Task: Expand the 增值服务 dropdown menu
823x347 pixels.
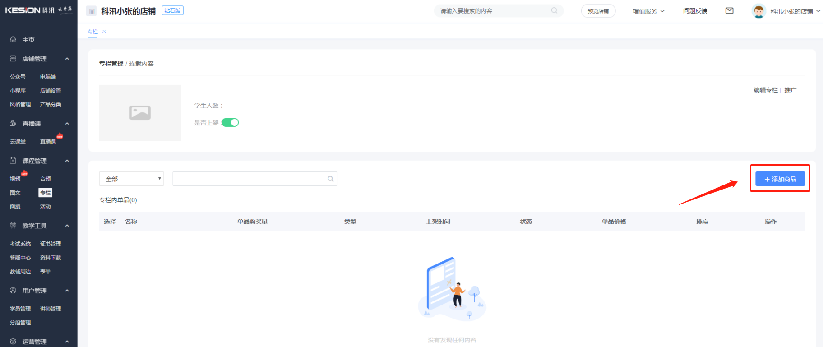Action: point(648,11)
